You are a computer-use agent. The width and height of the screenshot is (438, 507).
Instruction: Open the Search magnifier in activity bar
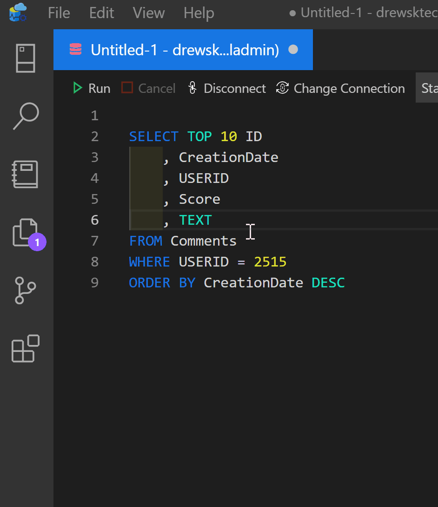click(x=26, y=116)
